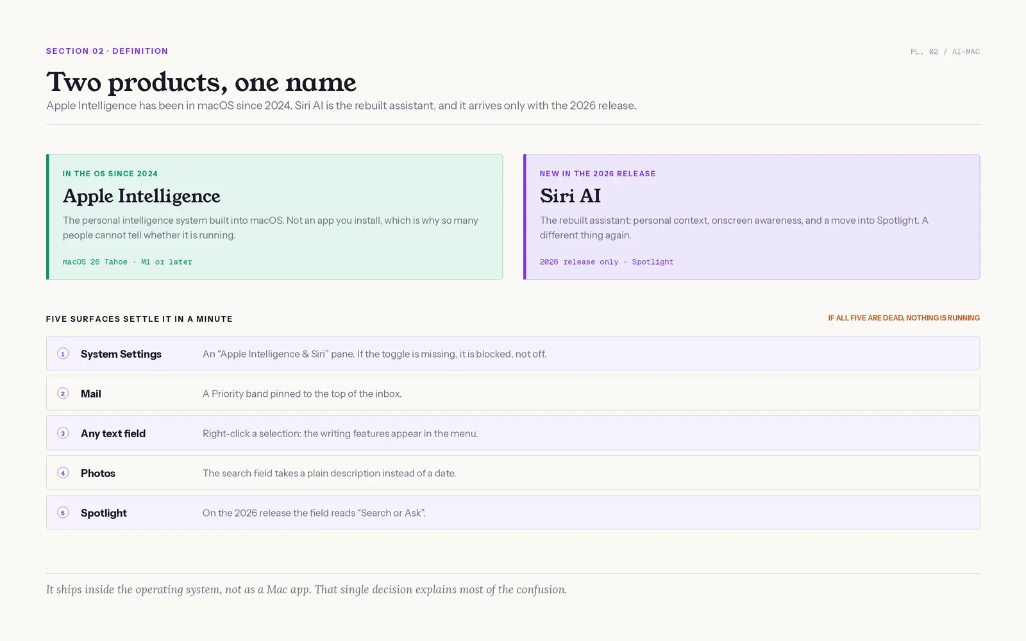Click the 'In the OS since 2024' label

pos(110,174)
